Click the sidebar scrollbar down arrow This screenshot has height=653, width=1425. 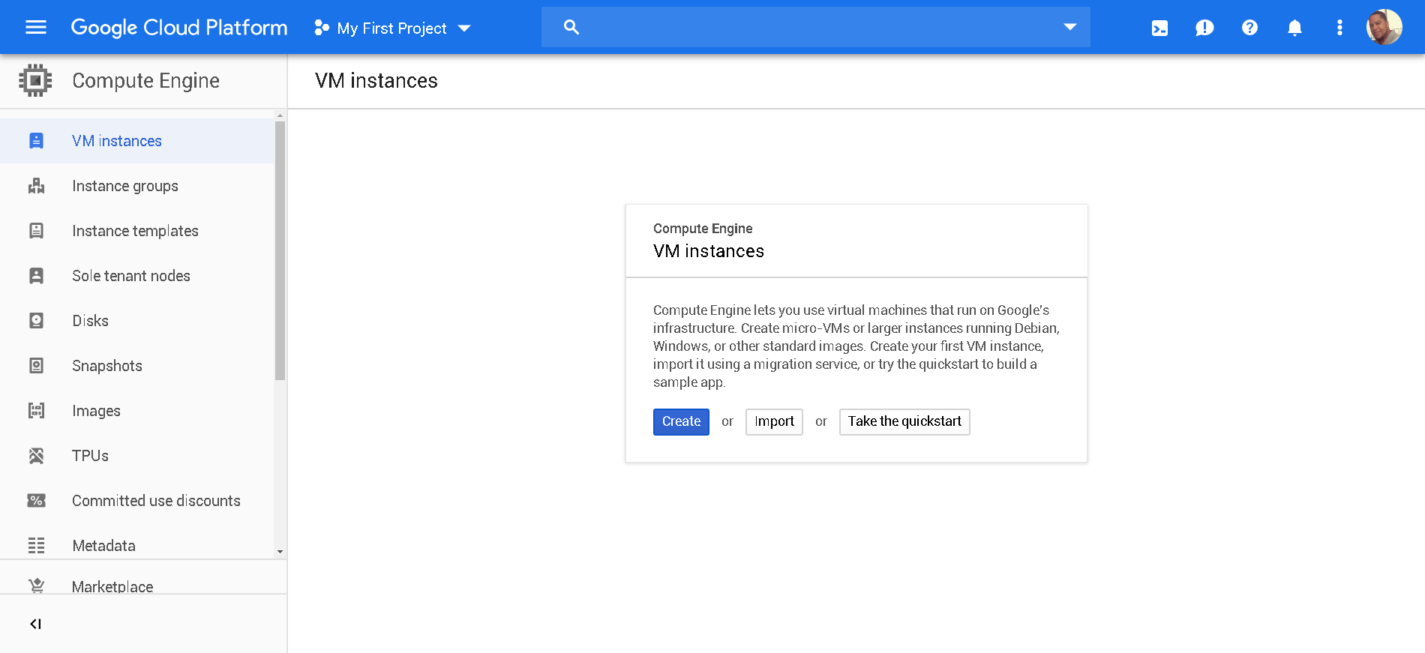pos(280,552)
